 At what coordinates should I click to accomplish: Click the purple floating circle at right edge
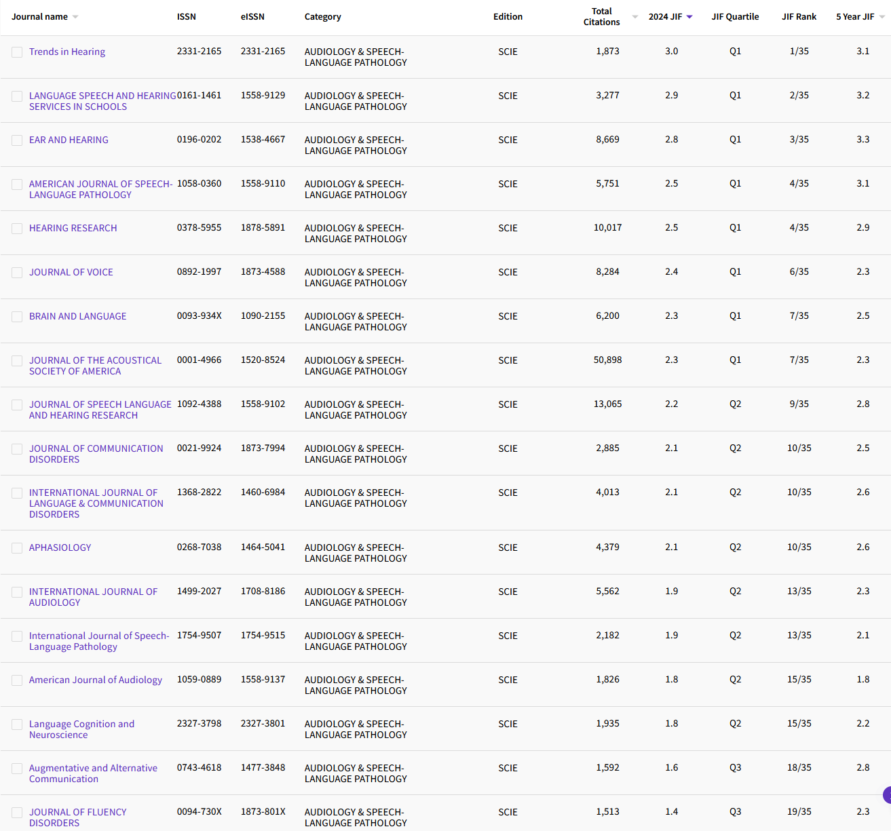pyautogui.click(x=886, y=795)
